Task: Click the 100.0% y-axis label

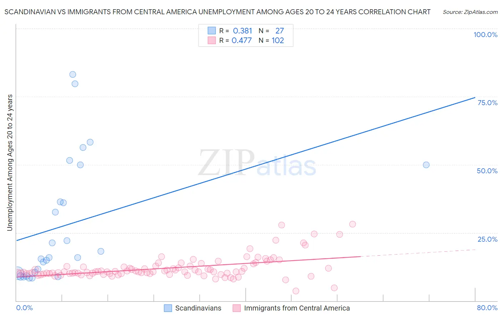Action: click(485, 35)
